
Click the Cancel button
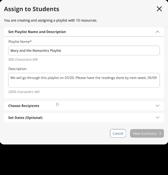click(118, 133)
